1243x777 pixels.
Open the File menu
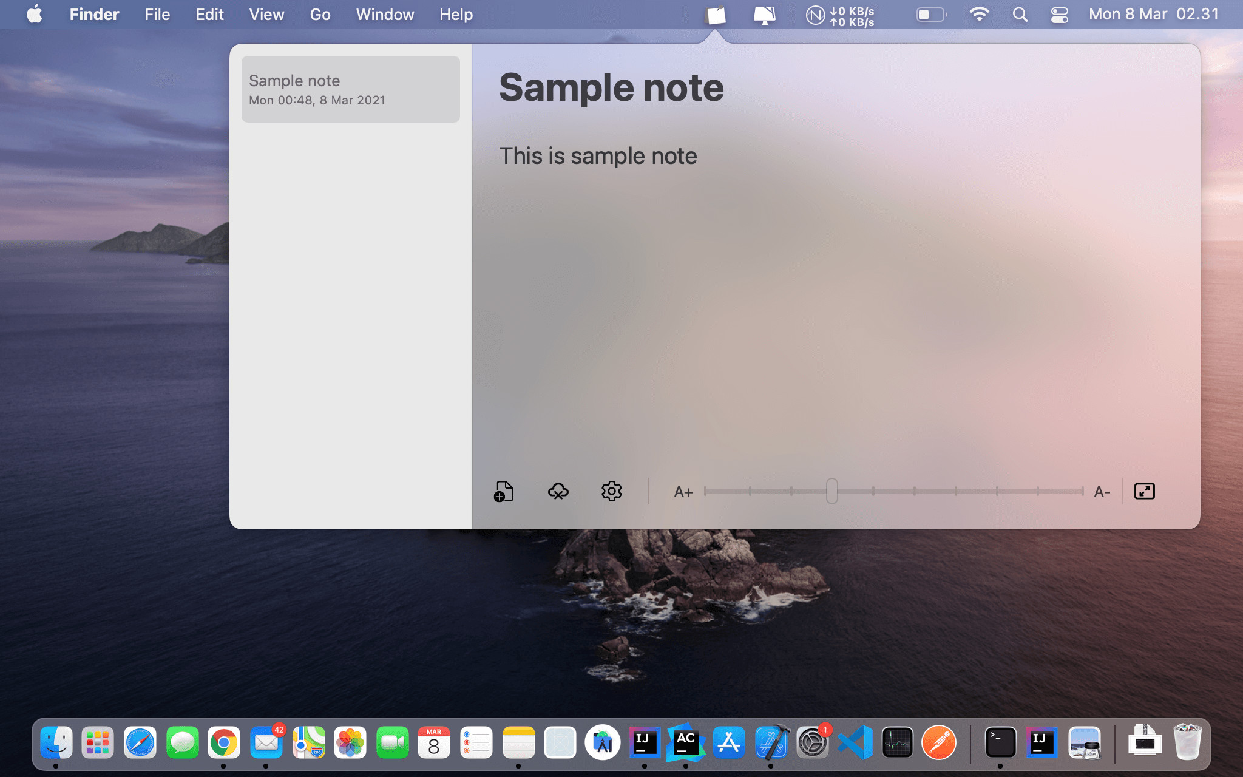pos(157,15)
